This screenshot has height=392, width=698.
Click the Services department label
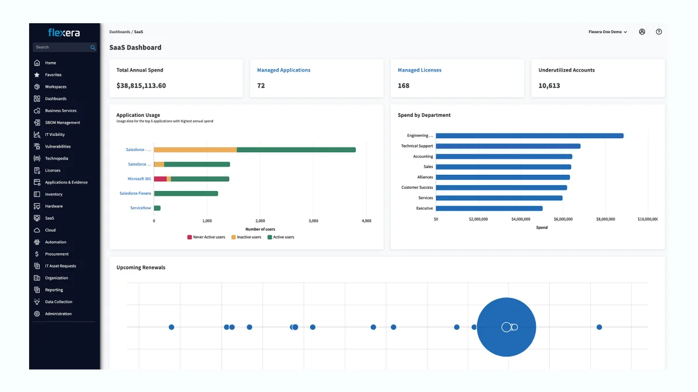point(426,198)
